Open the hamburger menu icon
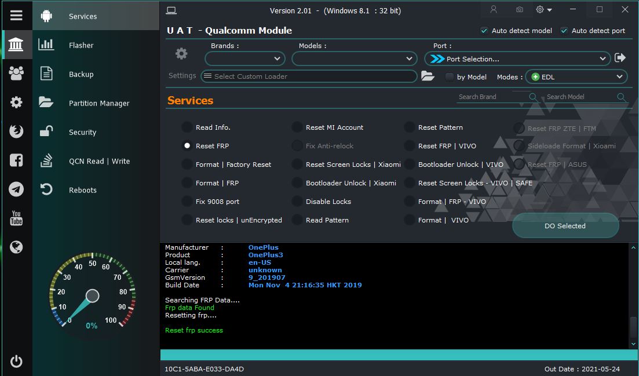639x376 pixels. (16, 16)
